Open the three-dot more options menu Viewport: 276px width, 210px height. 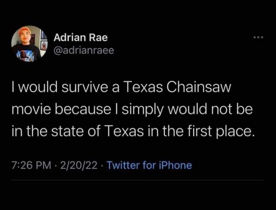(x=258, y=37)
